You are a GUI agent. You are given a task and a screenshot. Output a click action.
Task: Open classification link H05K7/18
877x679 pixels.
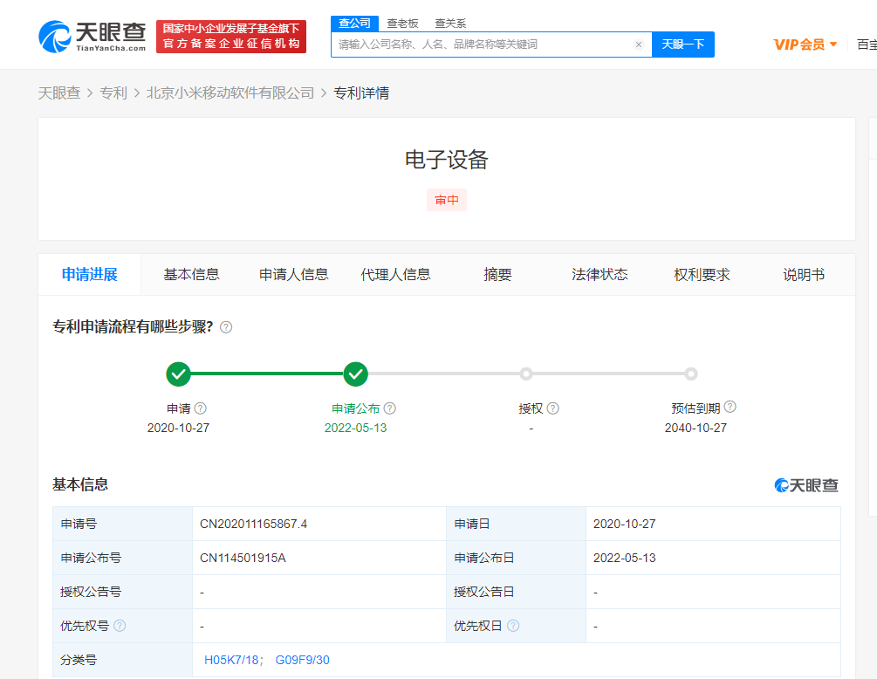231,660
